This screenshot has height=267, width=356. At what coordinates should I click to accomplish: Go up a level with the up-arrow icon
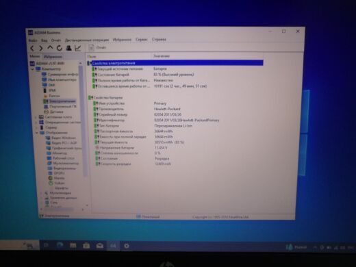[50, 48]
